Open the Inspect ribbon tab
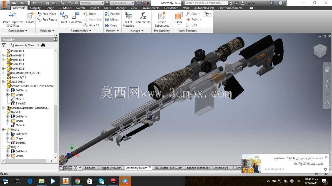Screen dimensions: 332x186 94,8
